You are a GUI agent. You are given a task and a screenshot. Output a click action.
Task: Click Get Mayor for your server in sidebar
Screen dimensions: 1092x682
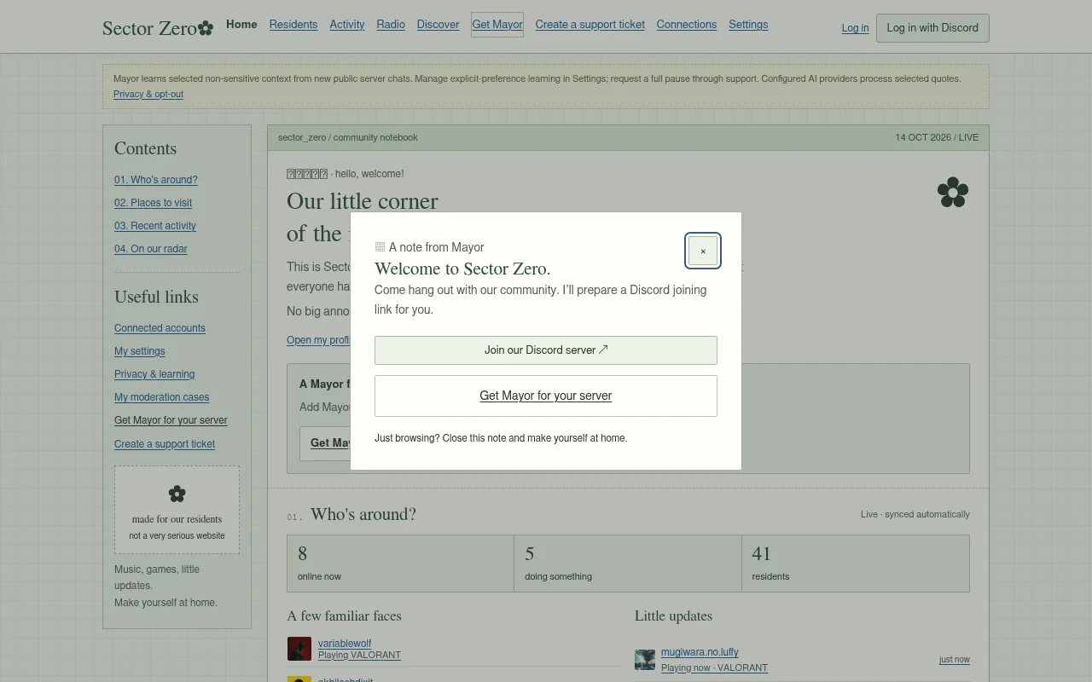(x=171, y=420)
